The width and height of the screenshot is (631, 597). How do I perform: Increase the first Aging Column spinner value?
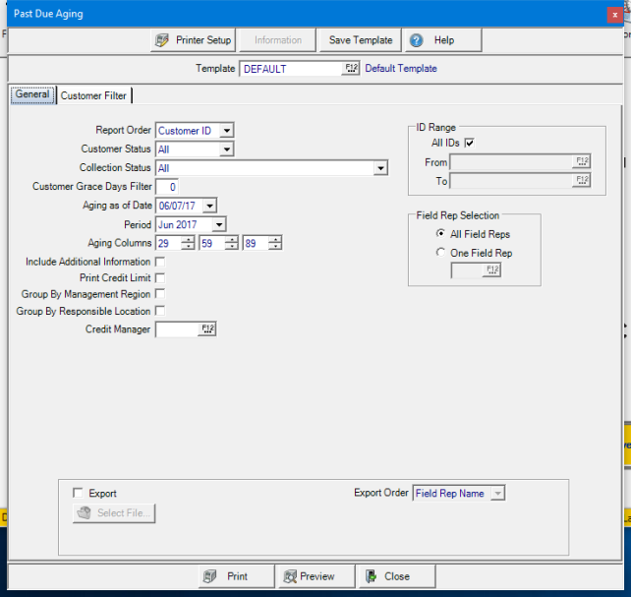click(x=188, y=239)
